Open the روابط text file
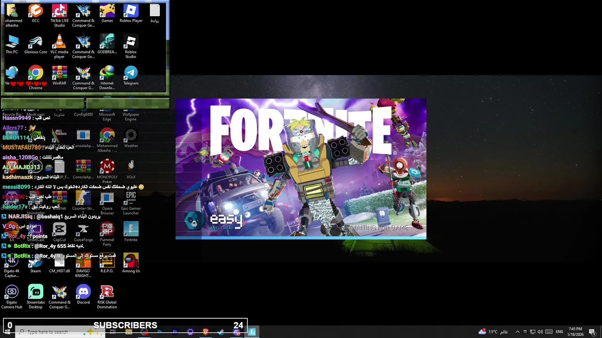This screenshot has width=602, height=338. [155, 14]
